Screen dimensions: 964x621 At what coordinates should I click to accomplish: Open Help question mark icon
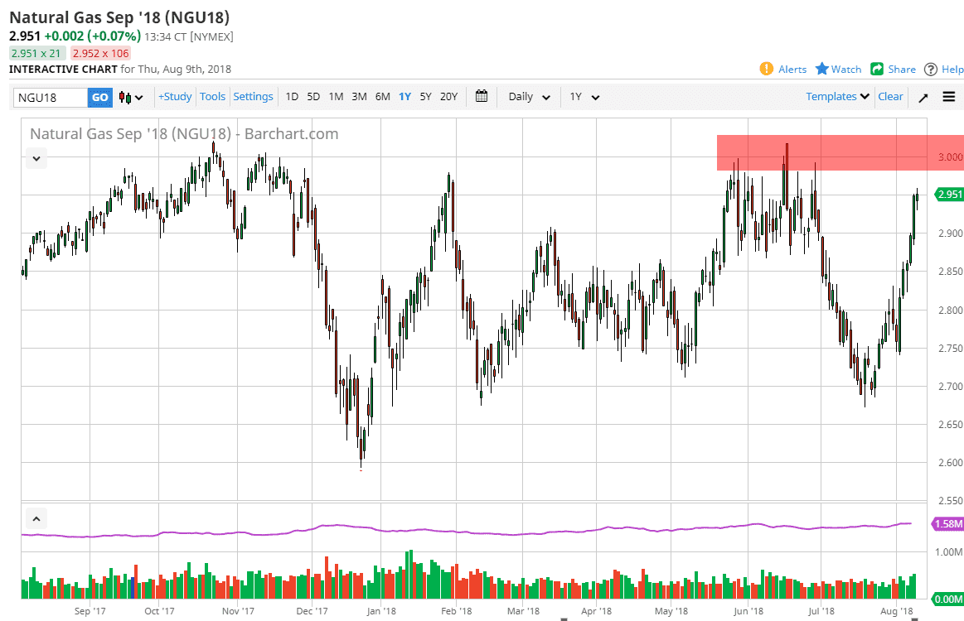point(931,70)
